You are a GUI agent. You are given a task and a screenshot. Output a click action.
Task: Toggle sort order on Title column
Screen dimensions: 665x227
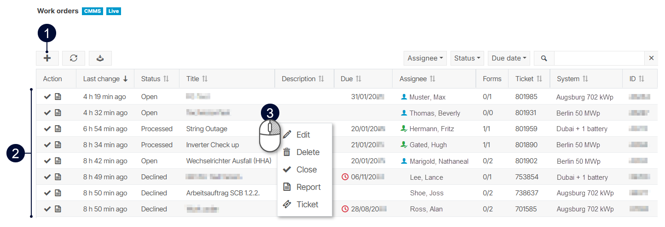[197, 79]
